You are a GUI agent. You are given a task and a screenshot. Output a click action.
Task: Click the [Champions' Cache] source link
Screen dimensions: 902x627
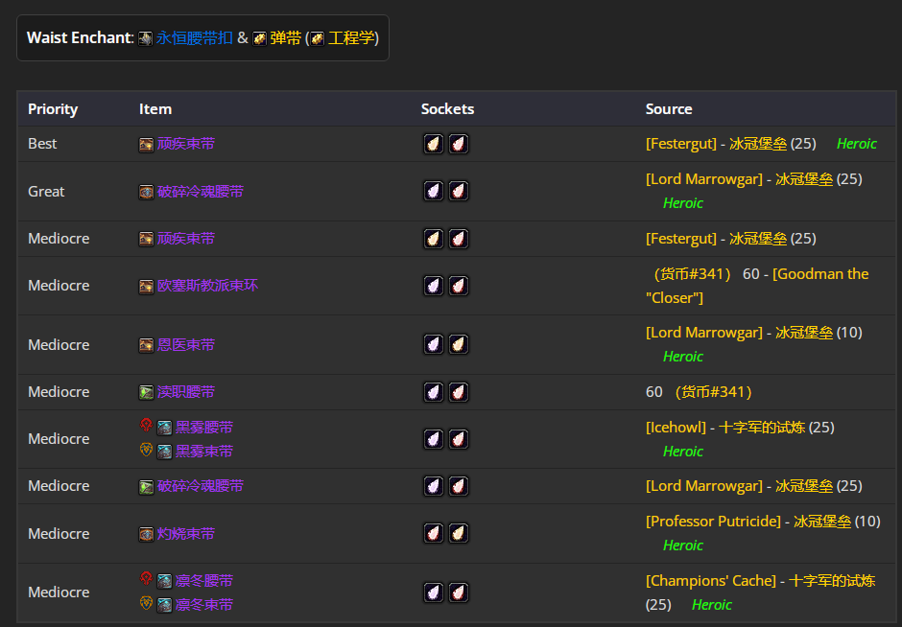click(x=711, y=581)
